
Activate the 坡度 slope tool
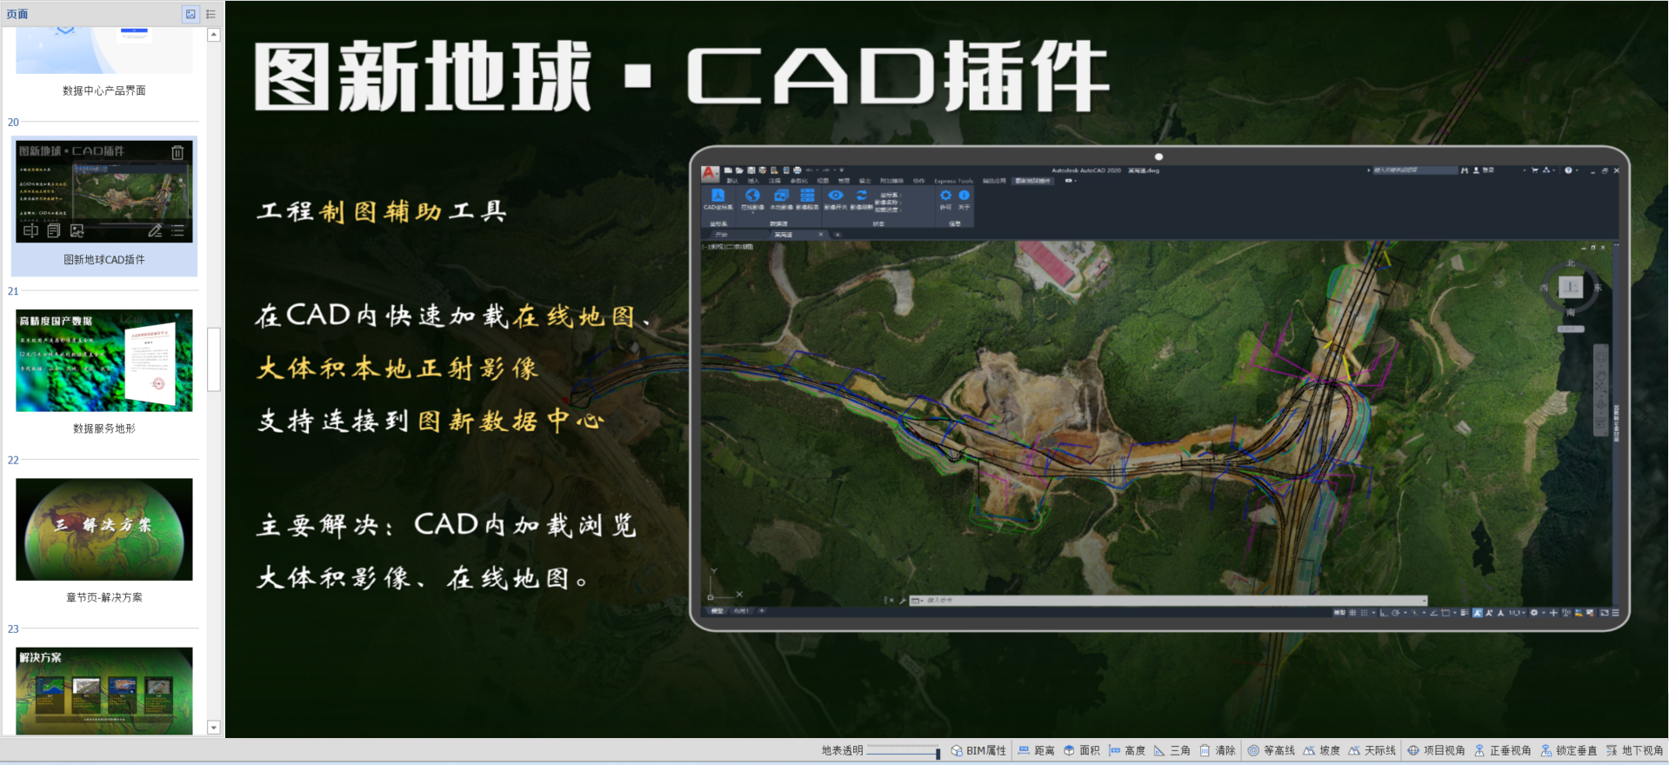1322,750
